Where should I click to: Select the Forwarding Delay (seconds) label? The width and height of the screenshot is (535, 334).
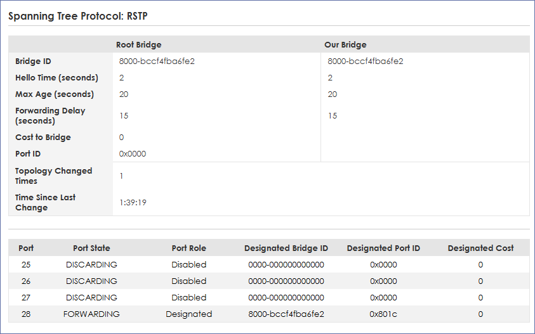coord(50,115)
